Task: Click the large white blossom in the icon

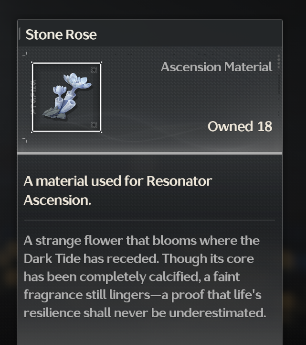Action: pyautogui.click(x=76, y=80)
